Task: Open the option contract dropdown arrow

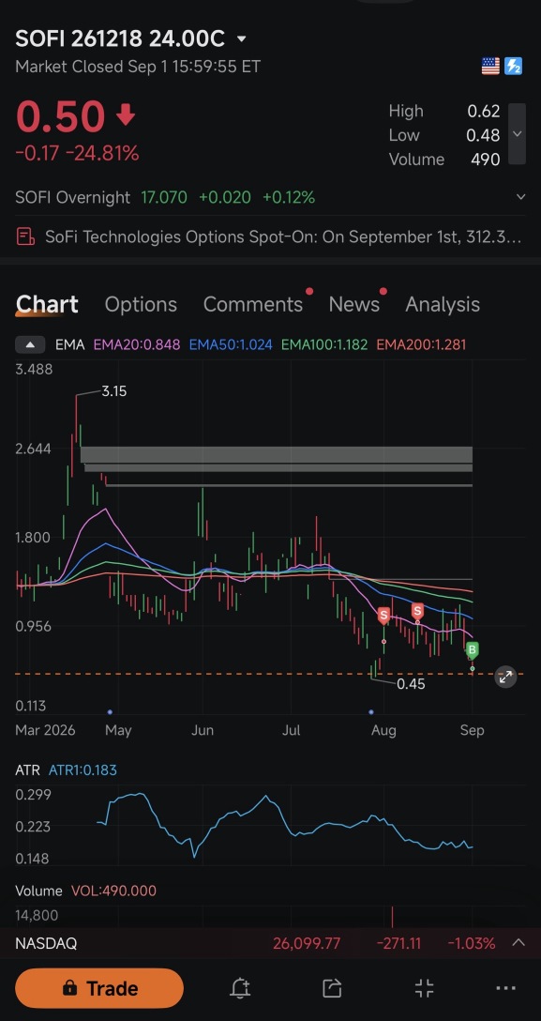Action: [x=242, y=39]
